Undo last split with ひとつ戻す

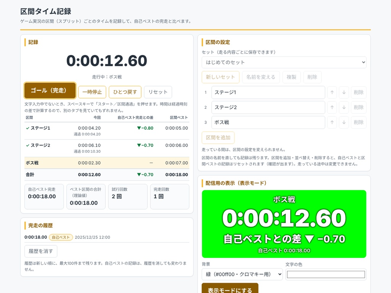[x=125, y=92]
